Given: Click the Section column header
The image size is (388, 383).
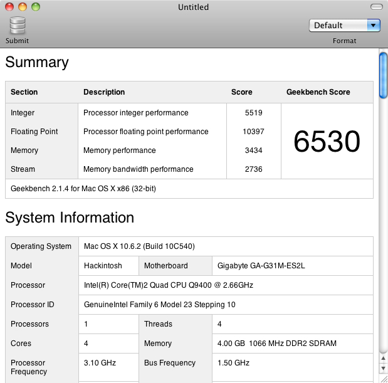Looking at the screenshot, I should click(24, 92).
